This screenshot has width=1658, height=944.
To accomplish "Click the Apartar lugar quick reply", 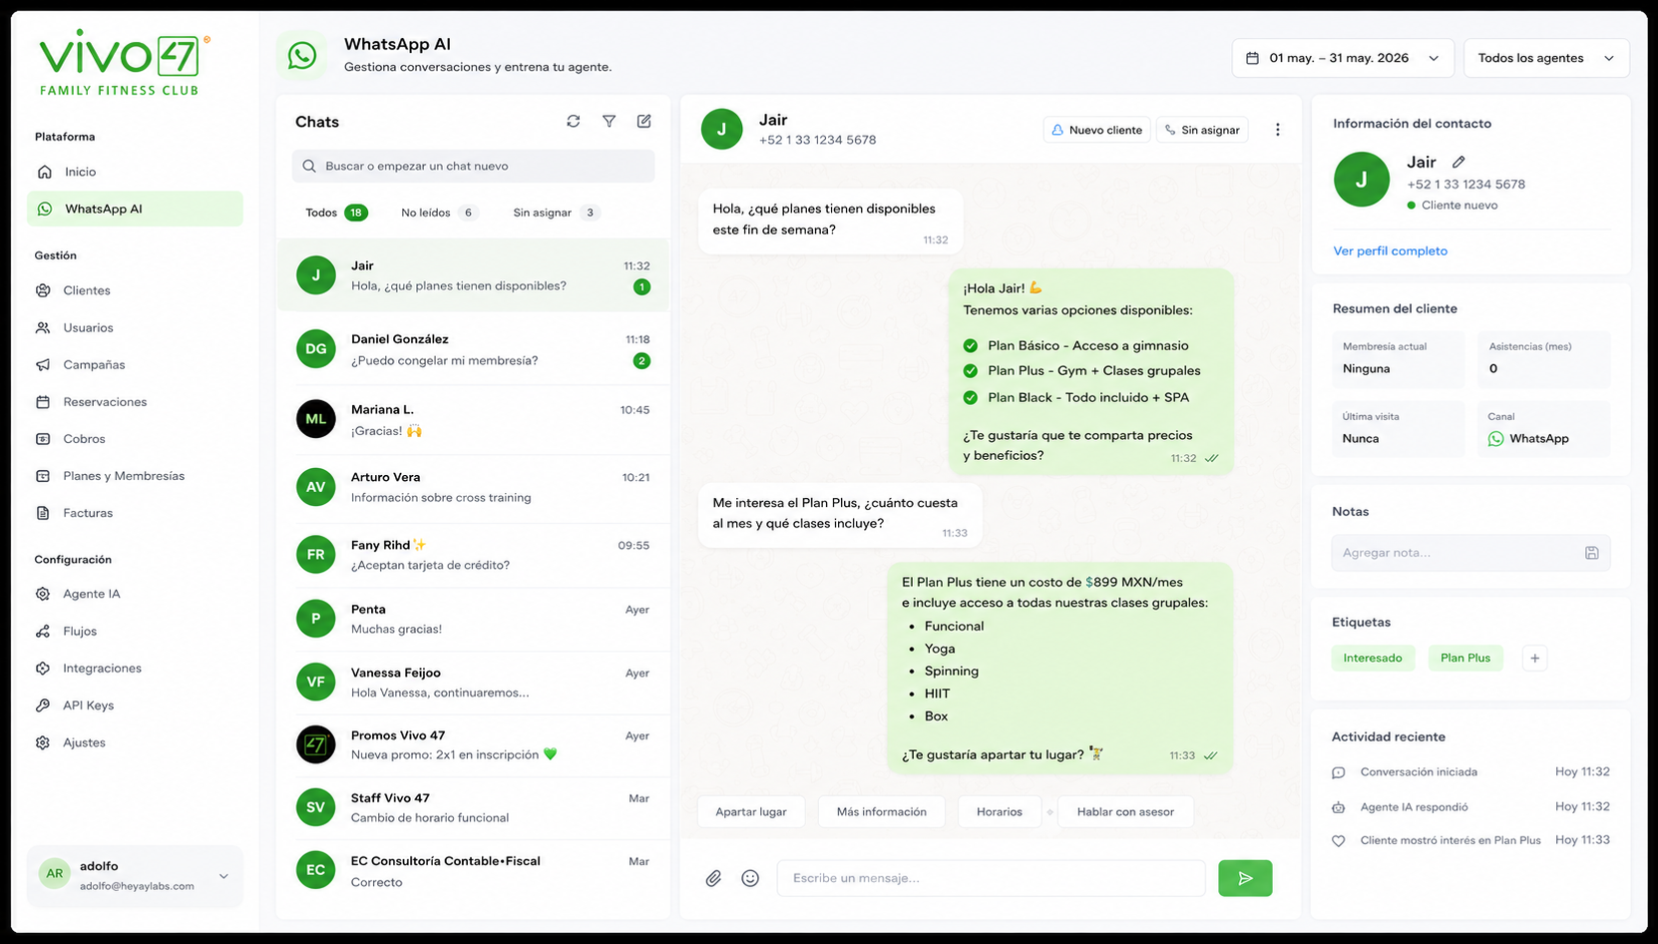I will click(750, 812).
